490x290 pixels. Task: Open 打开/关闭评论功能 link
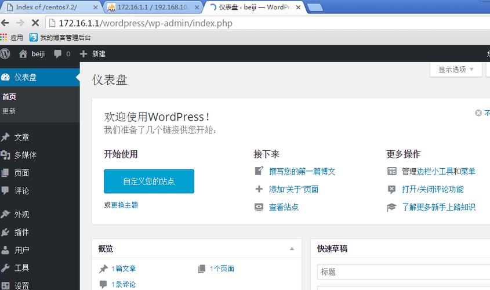[433, 189]
